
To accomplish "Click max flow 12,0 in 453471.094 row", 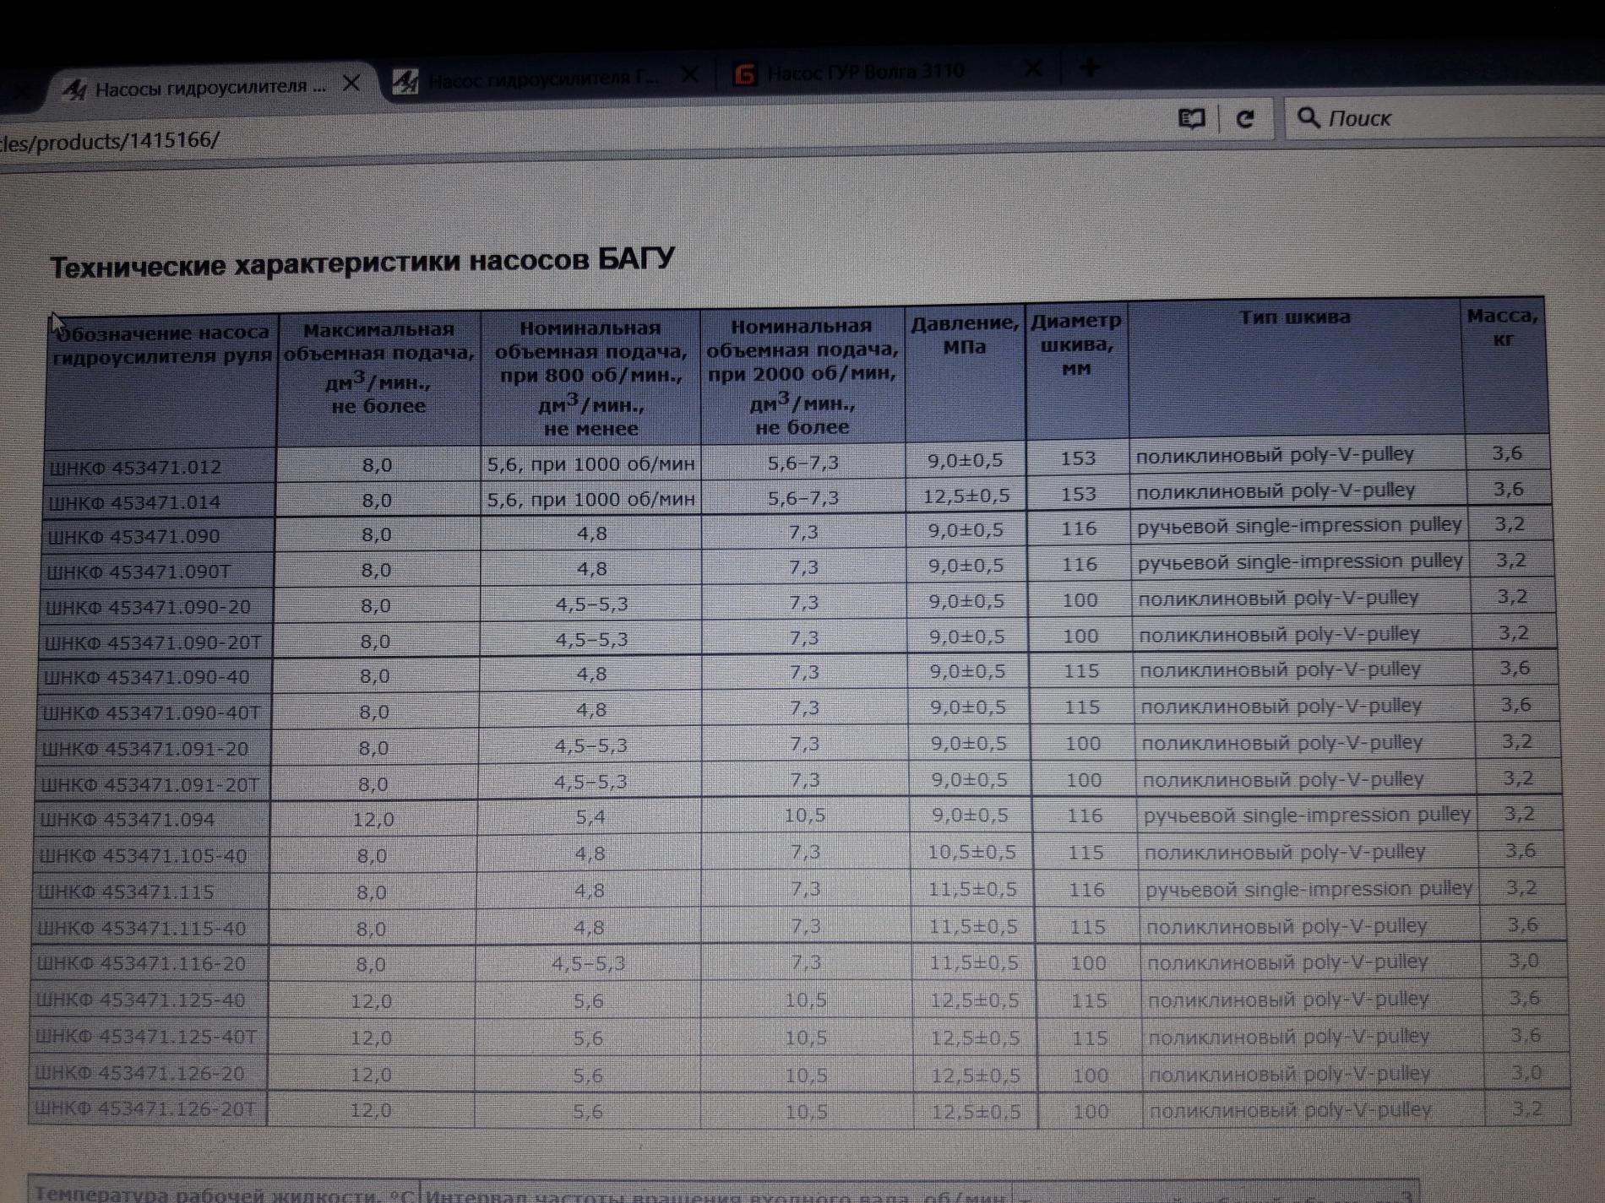I will coord(373,819).
